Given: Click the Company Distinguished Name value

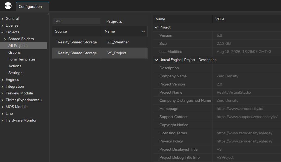Looking at the screenshot, I should point(227,100).
